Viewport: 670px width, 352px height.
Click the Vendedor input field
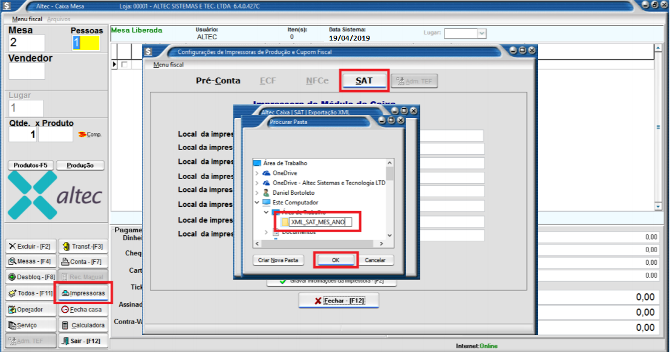point(27,71)
